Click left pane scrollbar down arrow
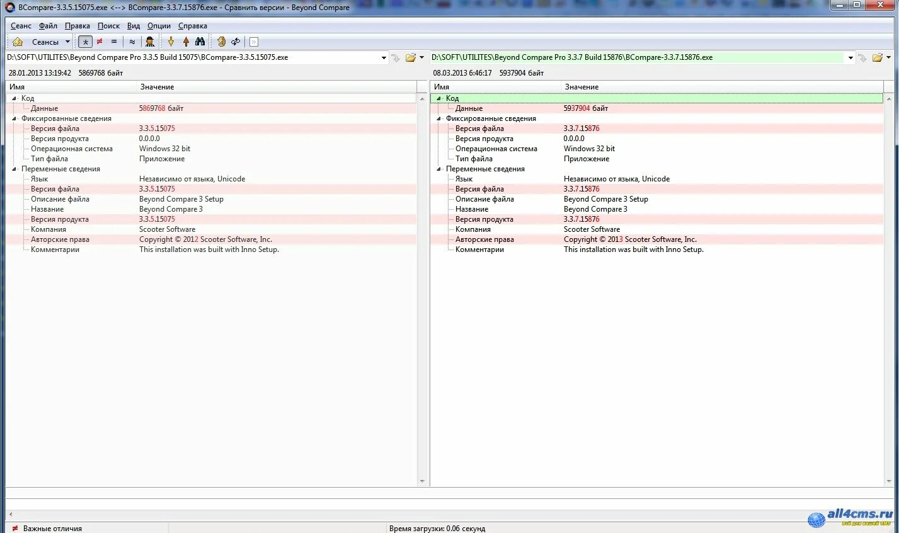Image resolution: width=899 pixels, height=533 pixels. (x=422, y=481)
